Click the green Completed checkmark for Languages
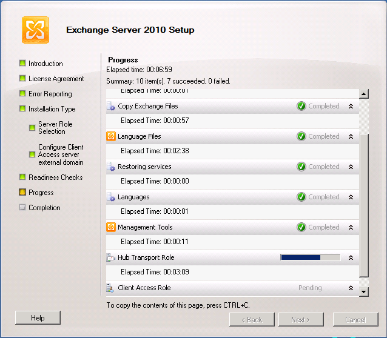 (x=301, y=197)
